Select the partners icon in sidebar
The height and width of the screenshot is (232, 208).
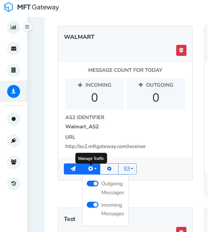[13, 92]
